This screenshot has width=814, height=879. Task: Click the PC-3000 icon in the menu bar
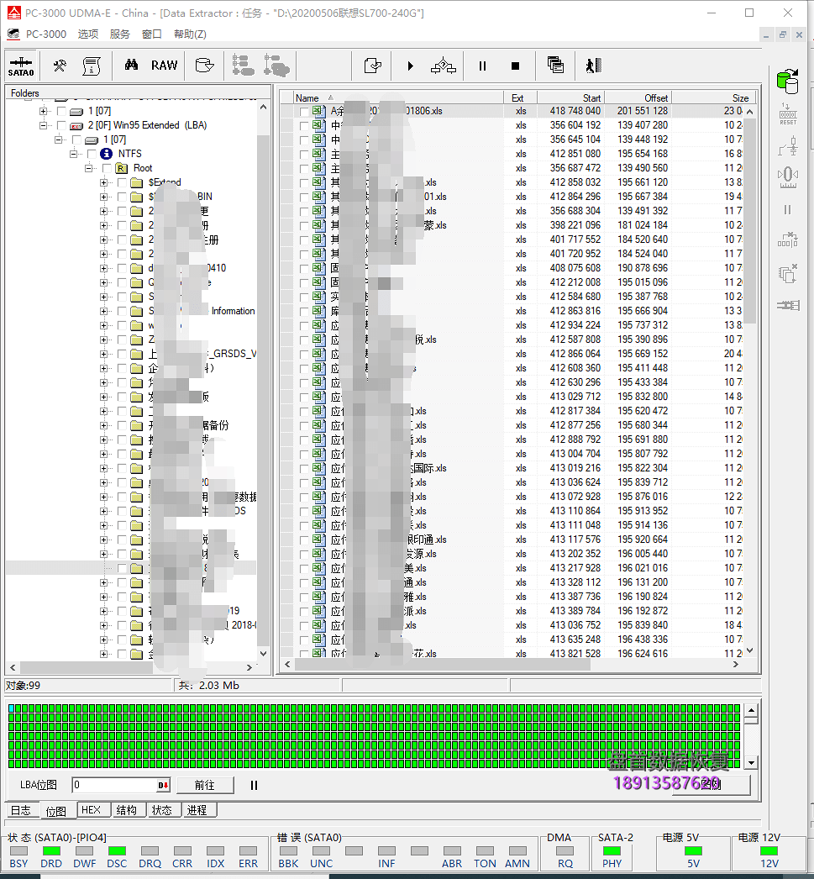pyautogui.click(x=13, y=34)
